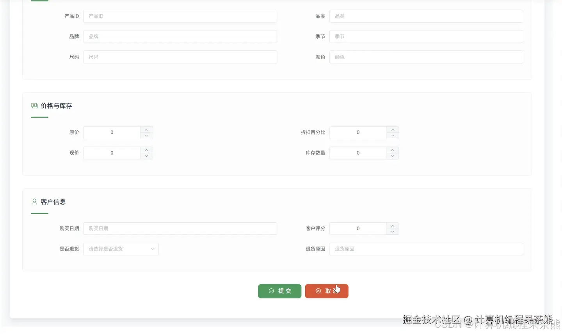The width and height of the screenshot is (562, 334).
Task: Open the 购买日期 date picker
Action: coord(180,229)
